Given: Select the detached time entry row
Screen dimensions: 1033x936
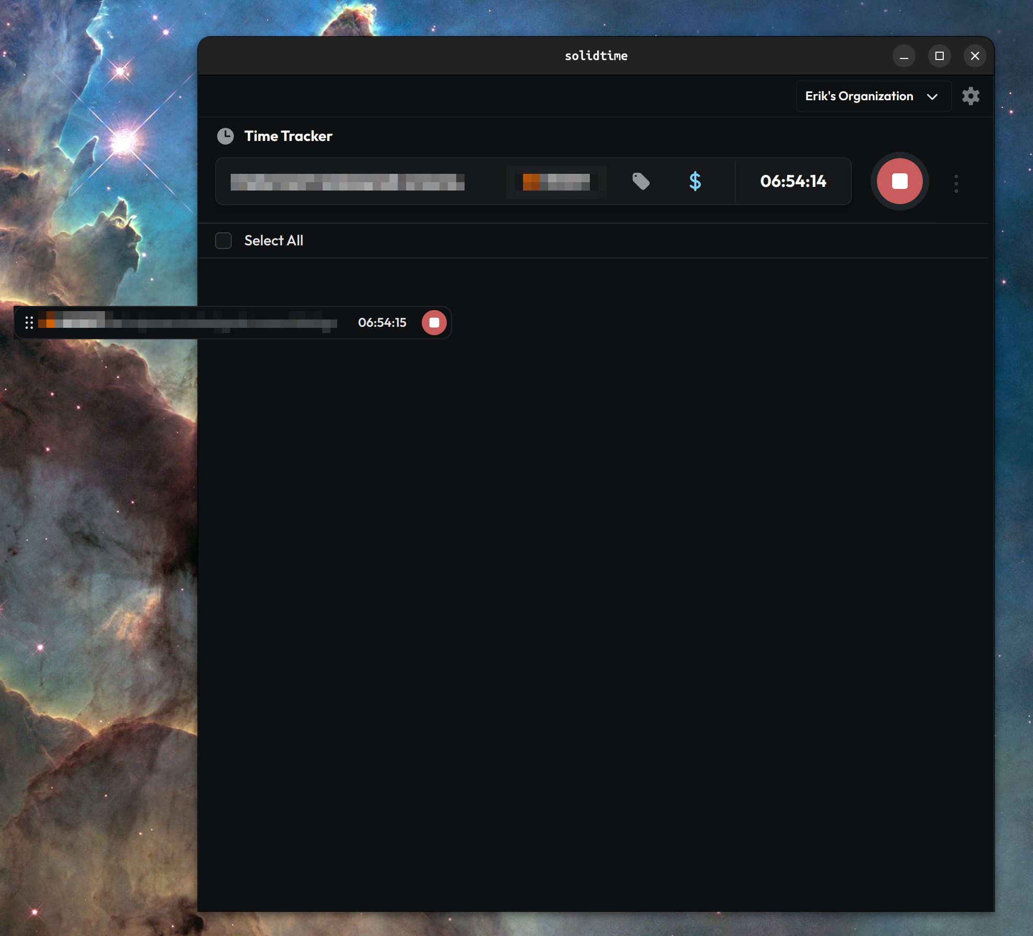Looking at the screenshot, I should pos(209,323).
